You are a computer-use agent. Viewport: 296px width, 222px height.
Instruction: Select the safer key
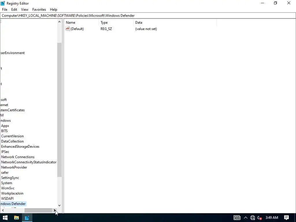pyautogui.click(x=5, y=173)
